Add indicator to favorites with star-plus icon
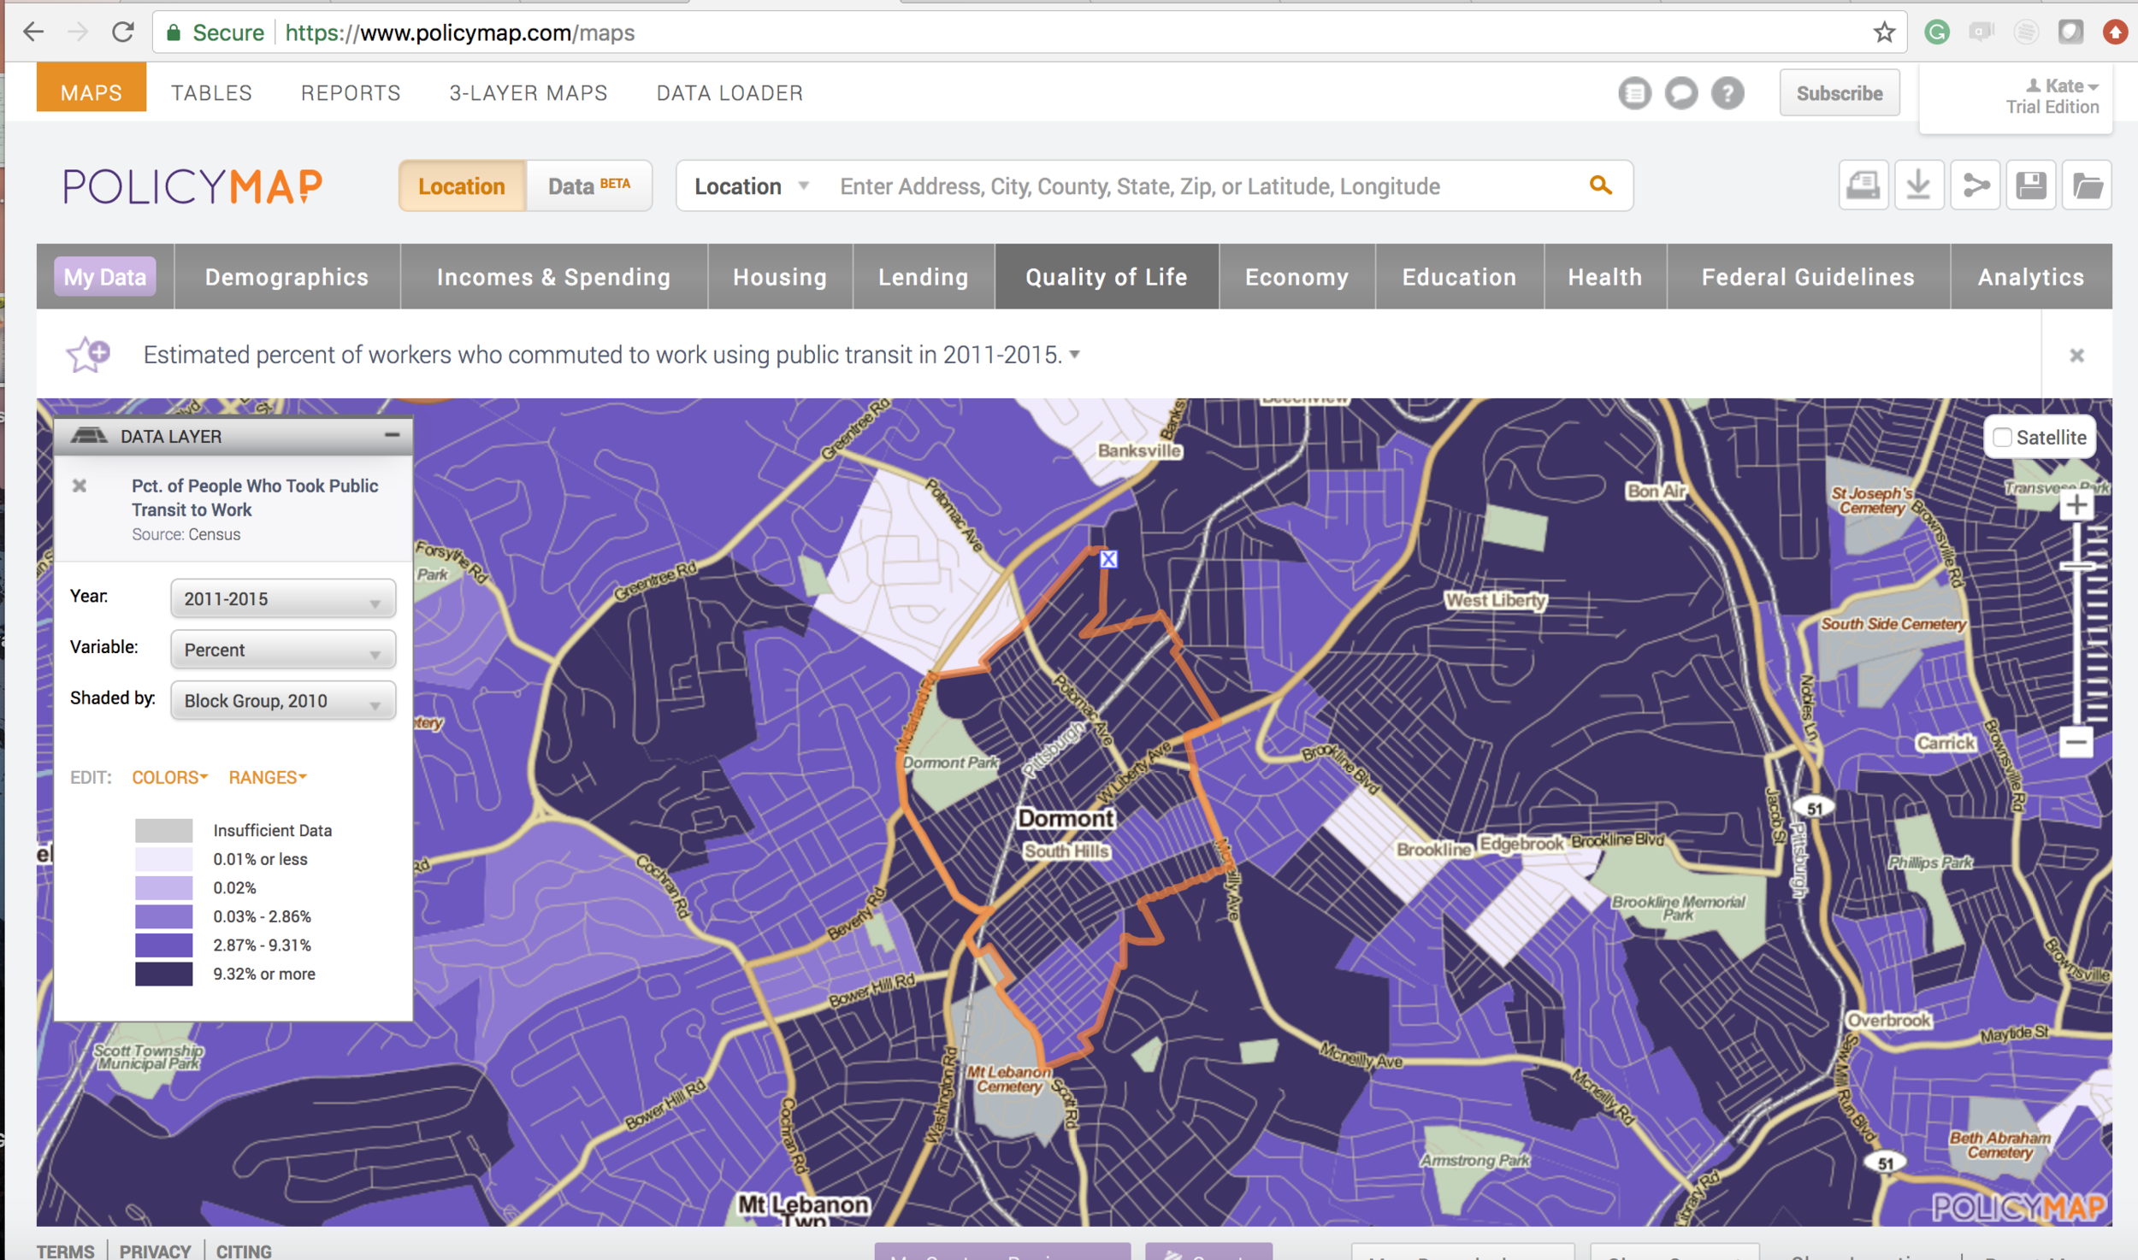This screenshot has width=2138, height=1260. coord(89,354)
